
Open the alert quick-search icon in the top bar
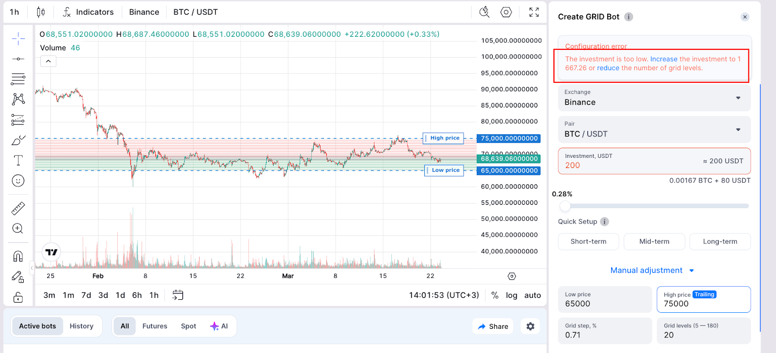[x=485, y=12]
